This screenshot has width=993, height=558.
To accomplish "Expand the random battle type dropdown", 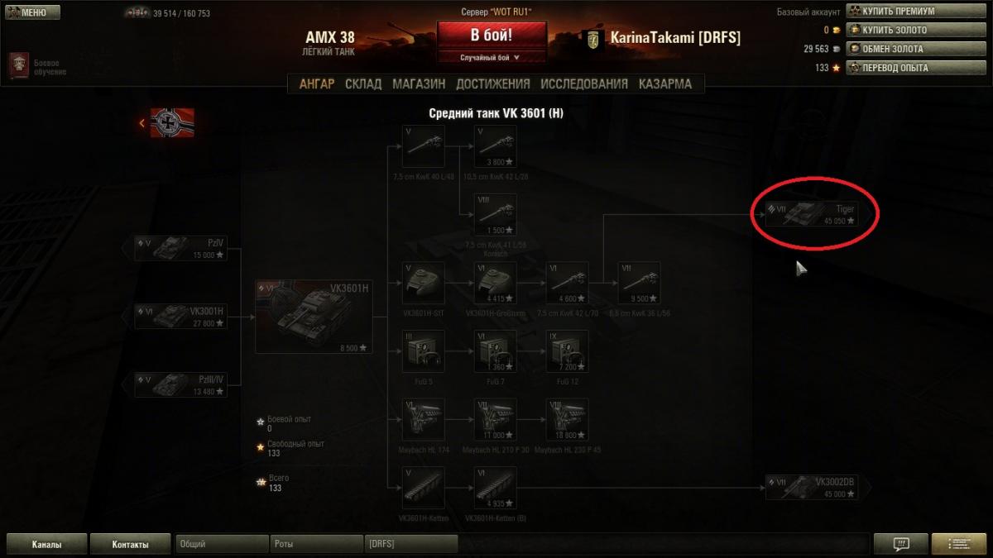I will pyautogui.click(x=491, y=58).
